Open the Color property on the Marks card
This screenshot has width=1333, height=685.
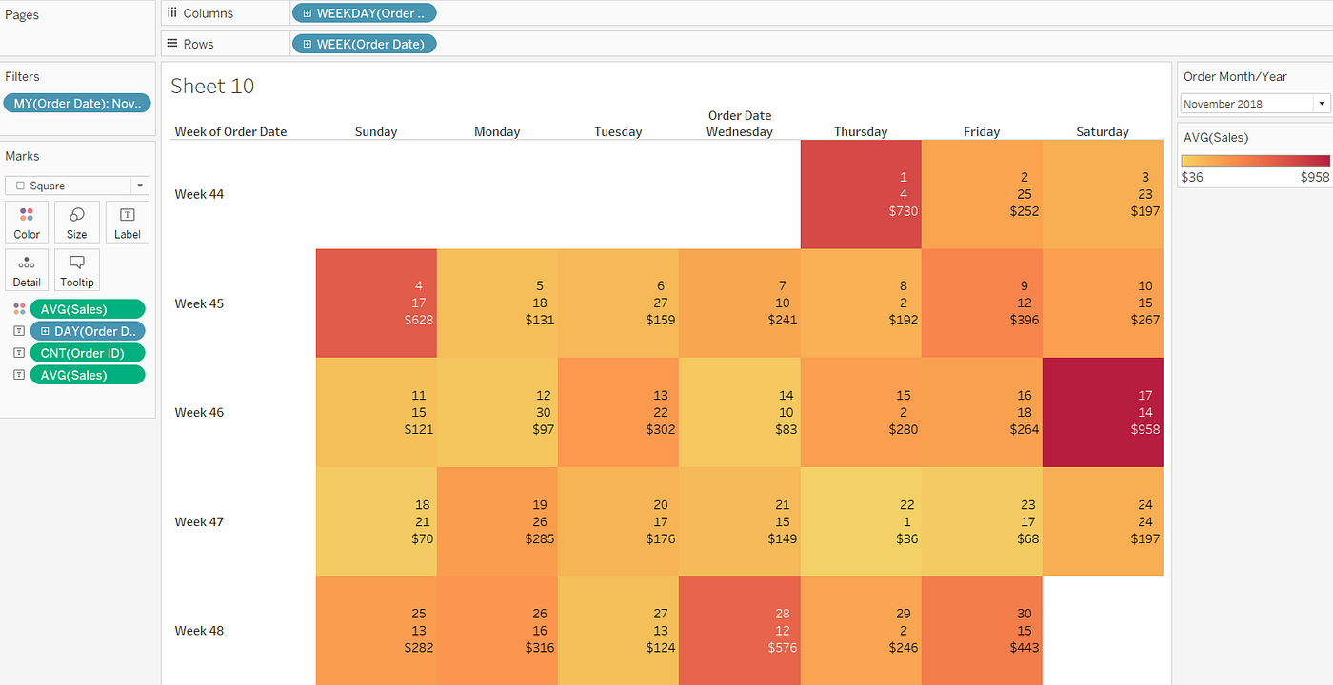(27, 222)
